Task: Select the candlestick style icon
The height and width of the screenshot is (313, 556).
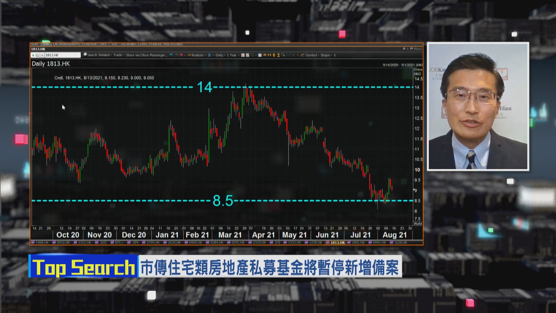Action: tap(182, 55)
